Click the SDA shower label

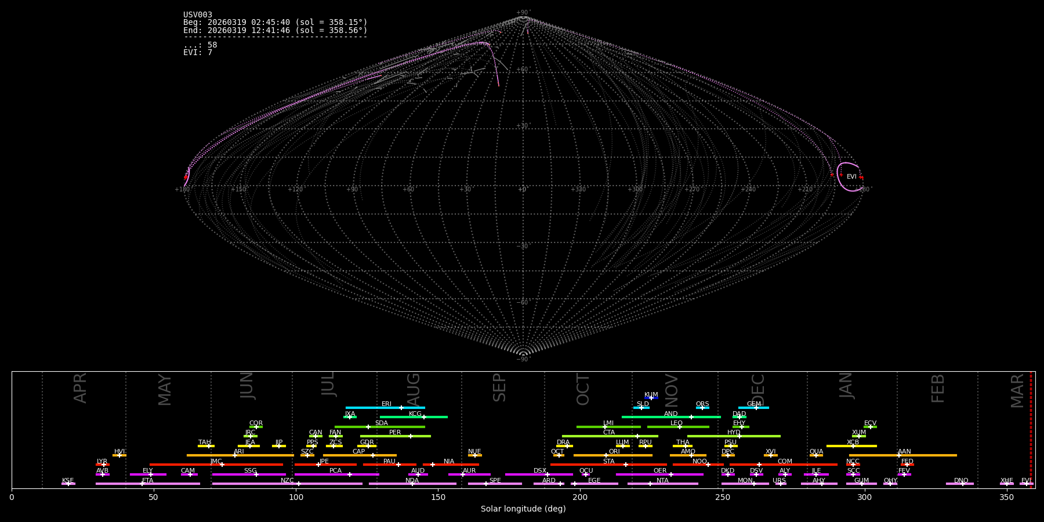coord(382,423)
